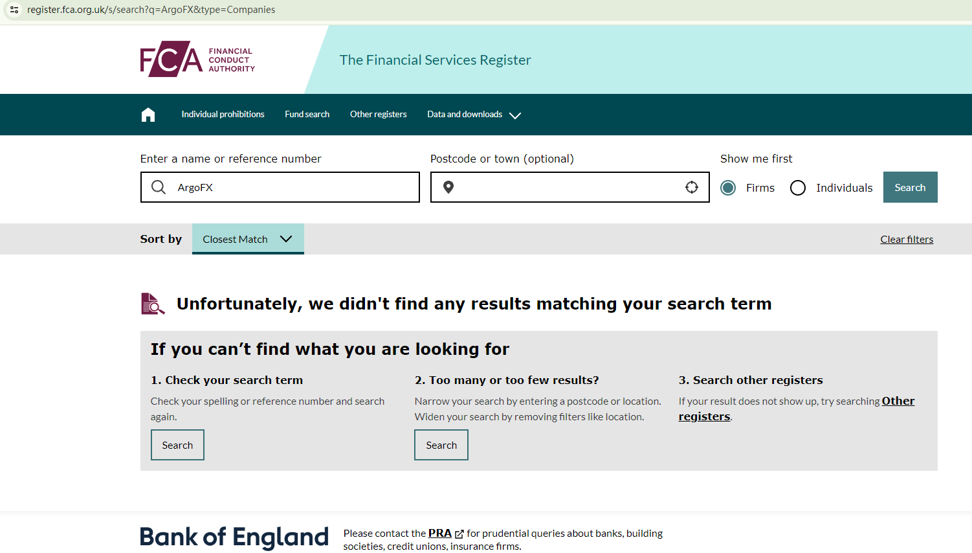Open the Closest Match sort dropdown

point(248,239)
